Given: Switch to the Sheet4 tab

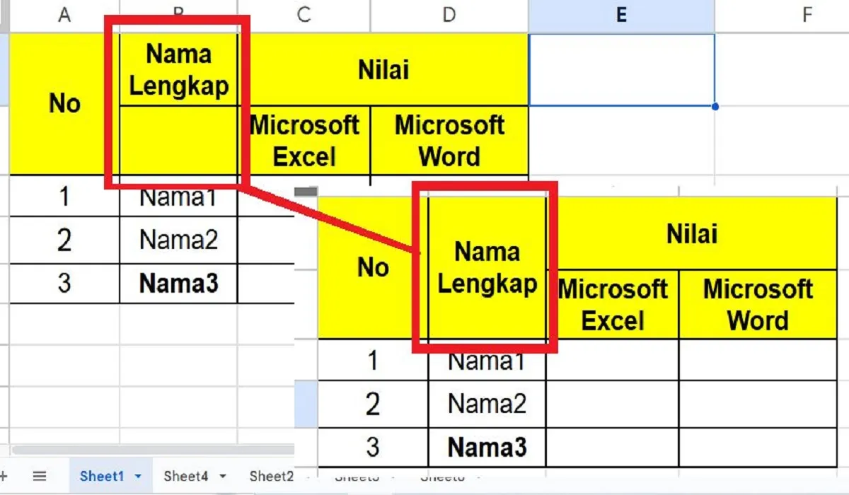Looking at the screenshot, I should [185, 476].
